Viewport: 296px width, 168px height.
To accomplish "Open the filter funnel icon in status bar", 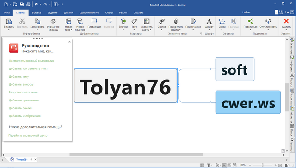I will tap(209, 165).
